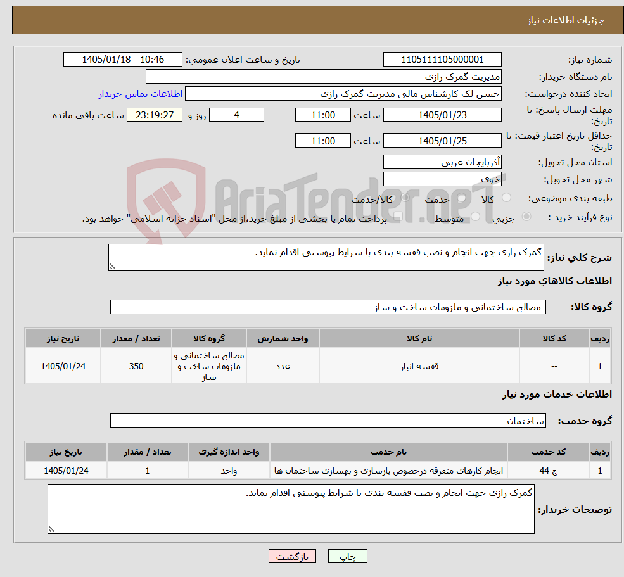Click the need number field 1105111105000001
This screenshot has width=624, height=577.
(442, 60)
